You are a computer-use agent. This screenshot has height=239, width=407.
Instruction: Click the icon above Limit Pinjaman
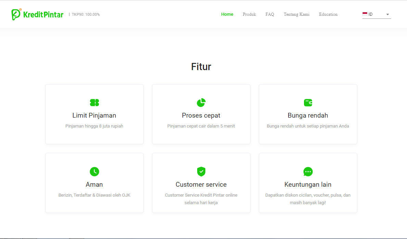tap(94, 103)
